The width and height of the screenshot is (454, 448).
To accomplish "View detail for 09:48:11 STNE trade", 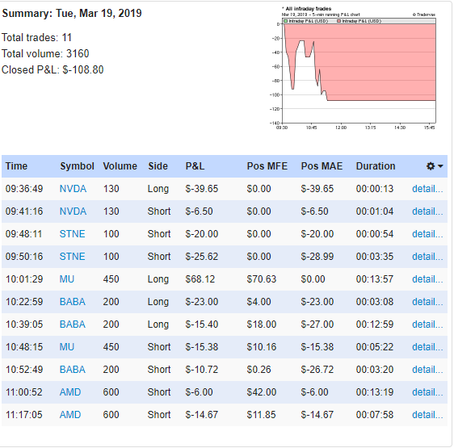I will 427,234.
